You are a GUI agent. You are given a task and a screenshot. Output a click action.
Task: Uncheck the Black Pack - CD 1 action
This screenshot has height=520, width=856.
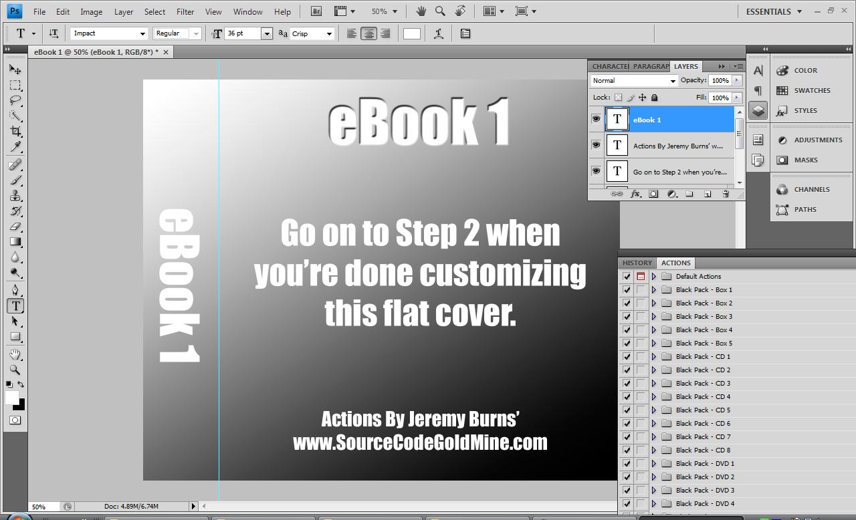(627, 356)
